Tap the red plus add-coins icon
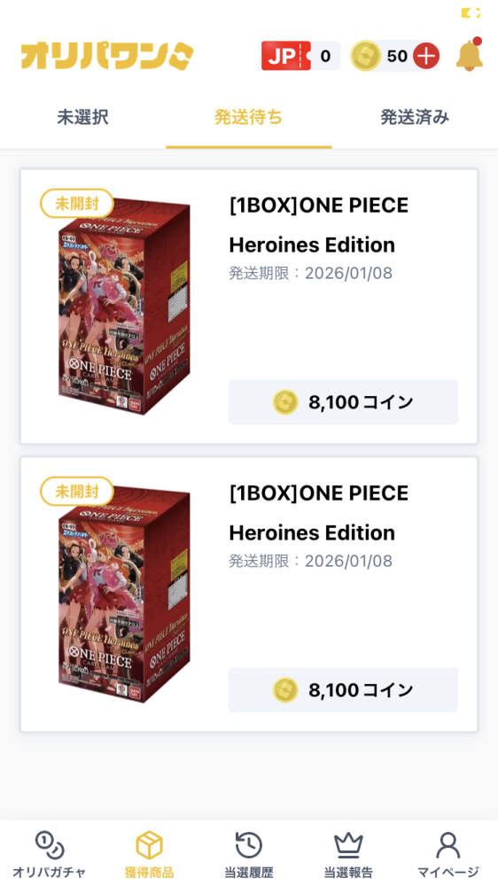The height and width of the screenshot is (885, 498). pyautogui.click(x=426, y=56)
